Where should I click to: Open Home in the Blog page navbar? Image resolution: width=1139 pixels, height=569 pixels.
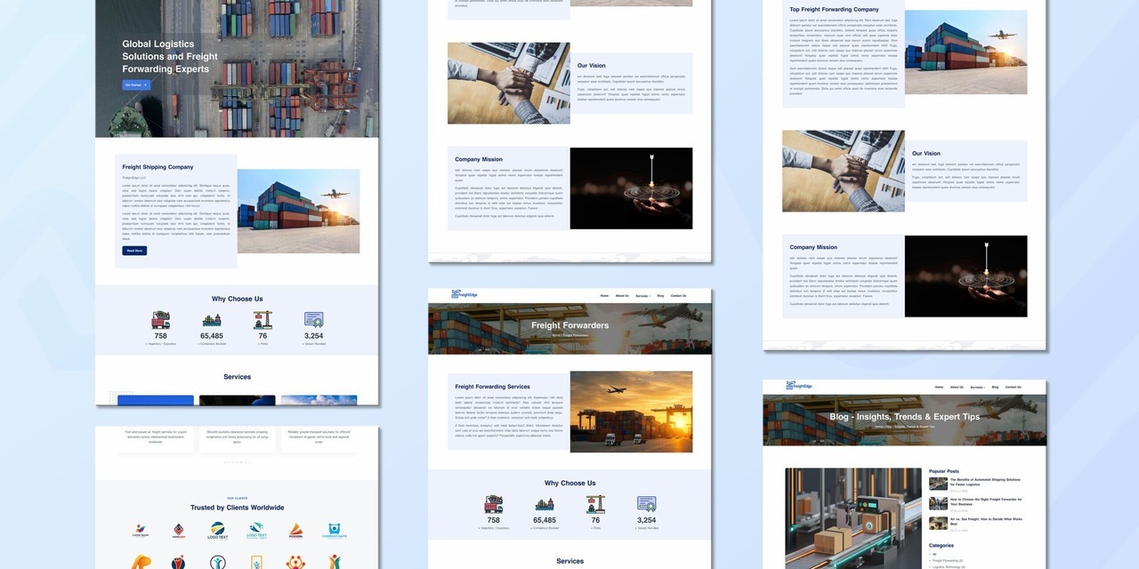(x=940, y=387)
